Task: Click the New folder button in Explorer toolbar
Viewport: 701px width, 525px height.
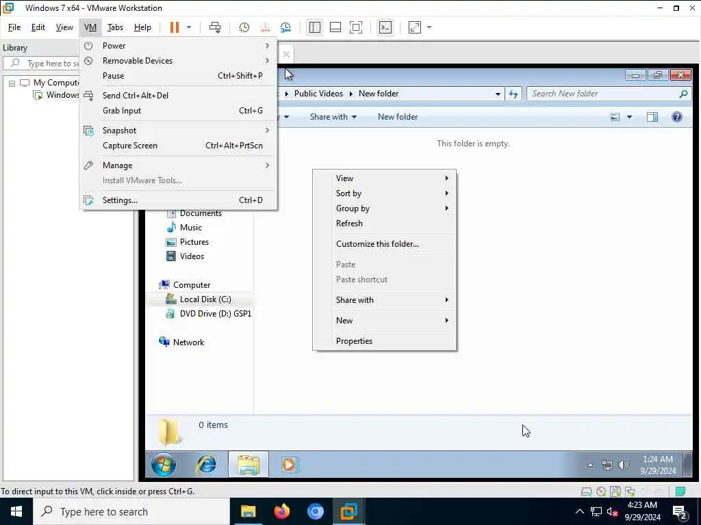Action: 398,117
